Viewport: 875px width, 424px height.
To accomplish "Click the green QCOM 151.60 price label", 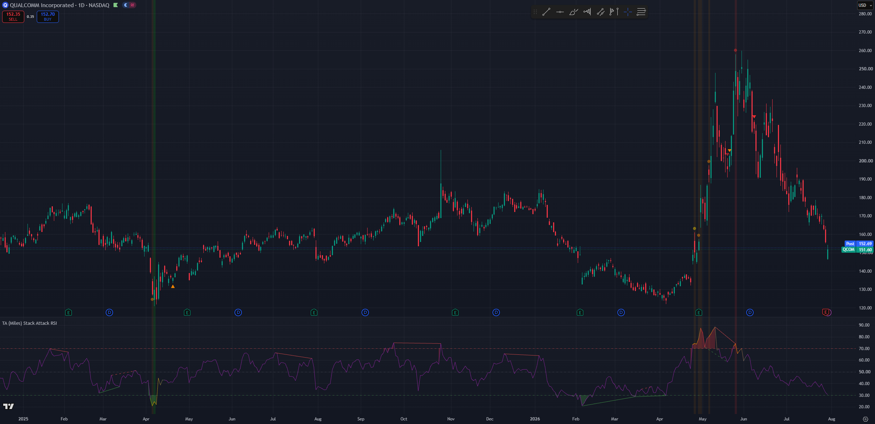I will [857, 250].
